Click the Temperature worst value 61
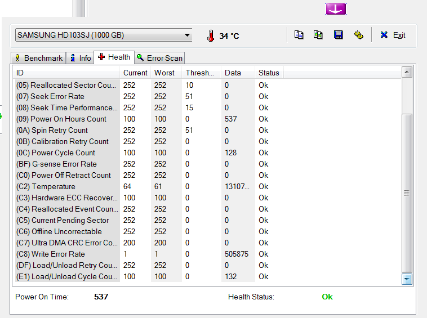The image size is (427, 318). (x=158, y=187)
